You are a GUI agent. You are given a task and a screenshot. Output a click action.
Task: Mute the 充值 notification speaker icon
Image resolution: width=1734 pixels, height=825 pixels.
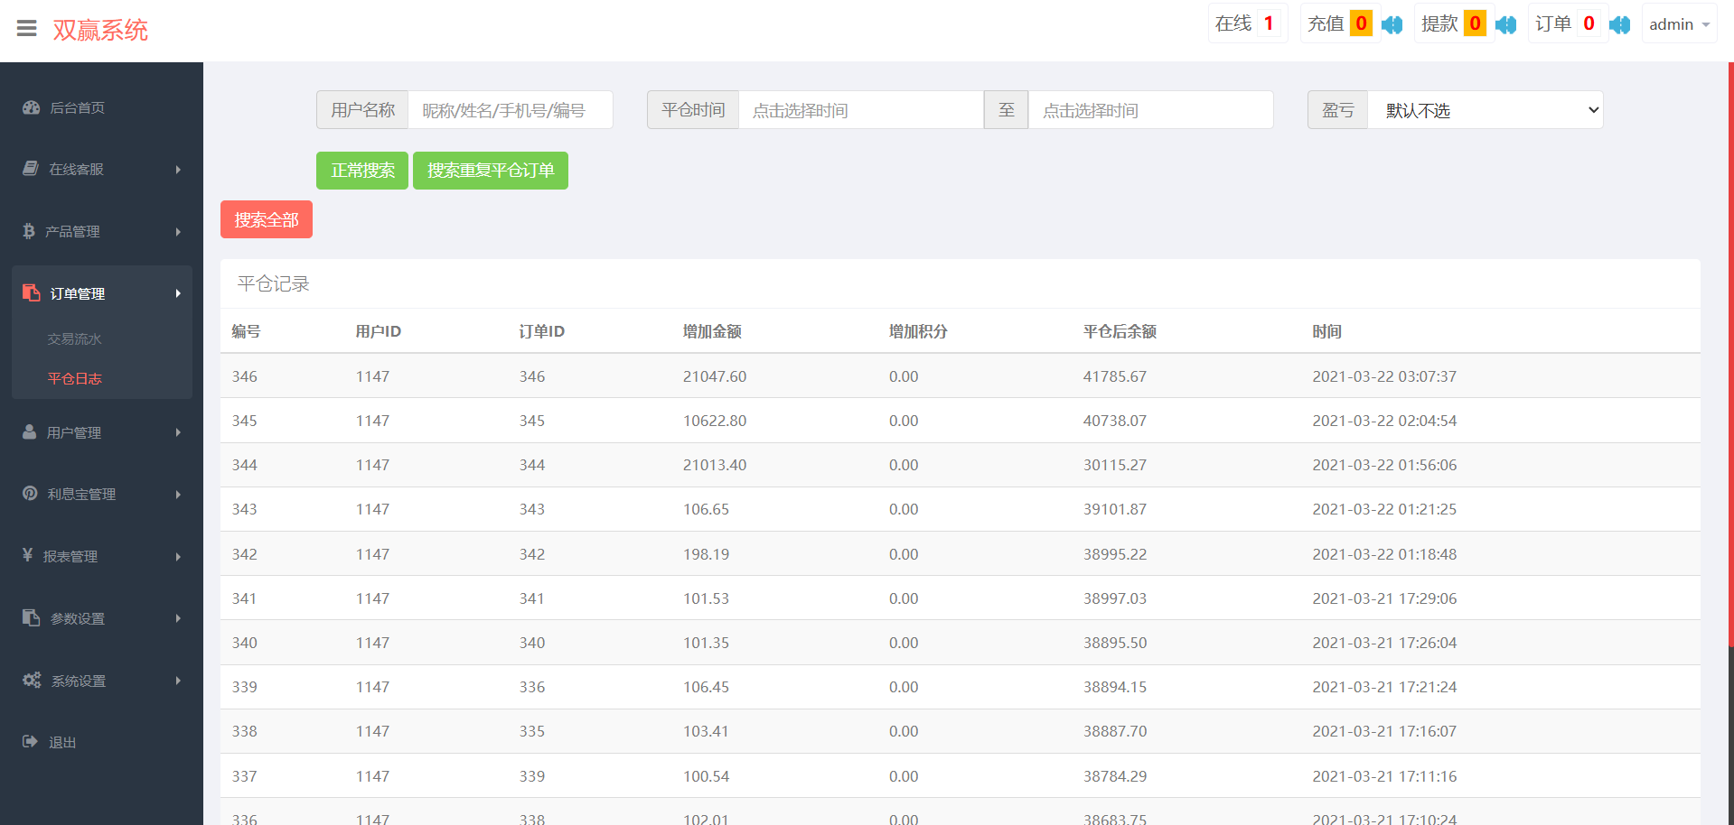[1392, 24]
